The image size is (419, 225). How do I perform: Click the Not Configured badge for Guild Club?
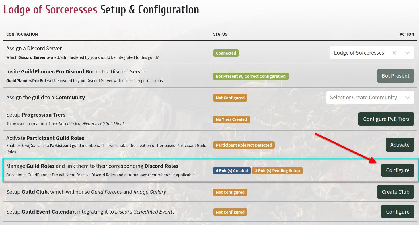[230, 192]
